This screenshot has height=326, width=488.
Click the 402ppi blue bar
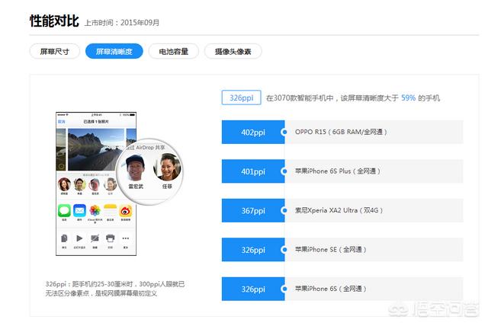253,132
